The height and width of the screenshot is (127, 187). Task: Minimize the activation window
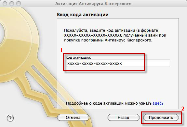pos(12,4)
